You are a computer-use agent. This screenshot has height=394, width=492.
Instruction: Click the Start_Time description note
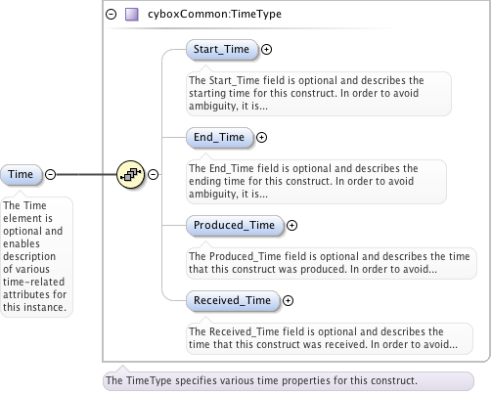click(319, 94)
